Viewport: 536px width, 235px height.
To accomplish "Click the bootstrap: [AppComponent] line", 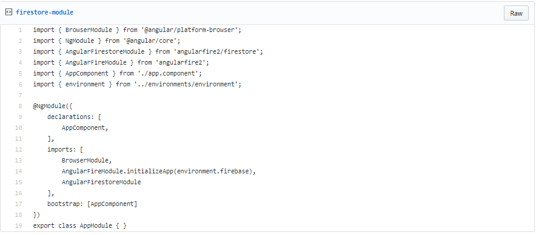I will click(x=92, y=204).
